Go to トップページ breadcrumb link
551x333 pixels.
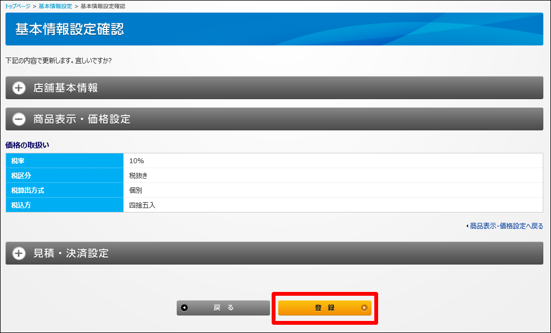18,7
